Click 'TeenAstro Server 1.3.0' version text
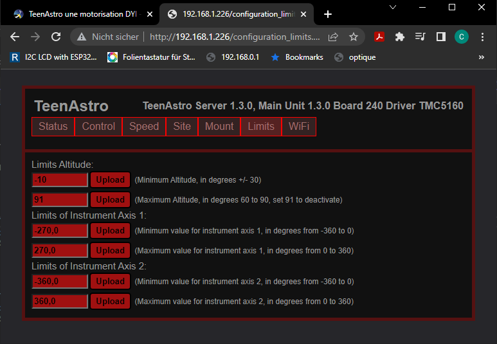Viewport: 497px width, 344px height. [198, 105]
